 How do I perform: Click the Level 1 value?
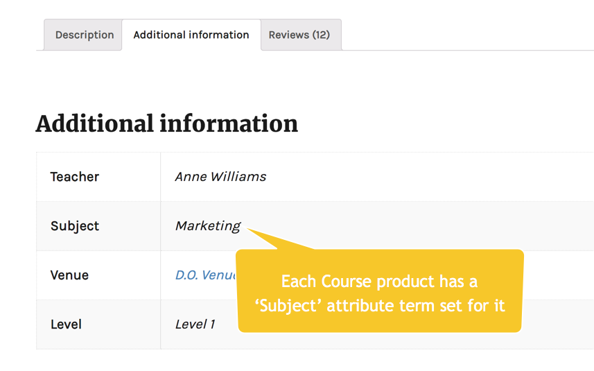(x=195, y=325)
